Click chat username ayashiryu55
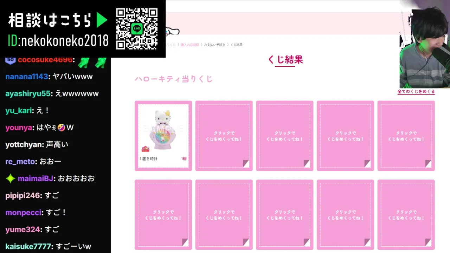The height and width of the screenshot is (253, 450). pyautogui.click(x=28, y=93)
